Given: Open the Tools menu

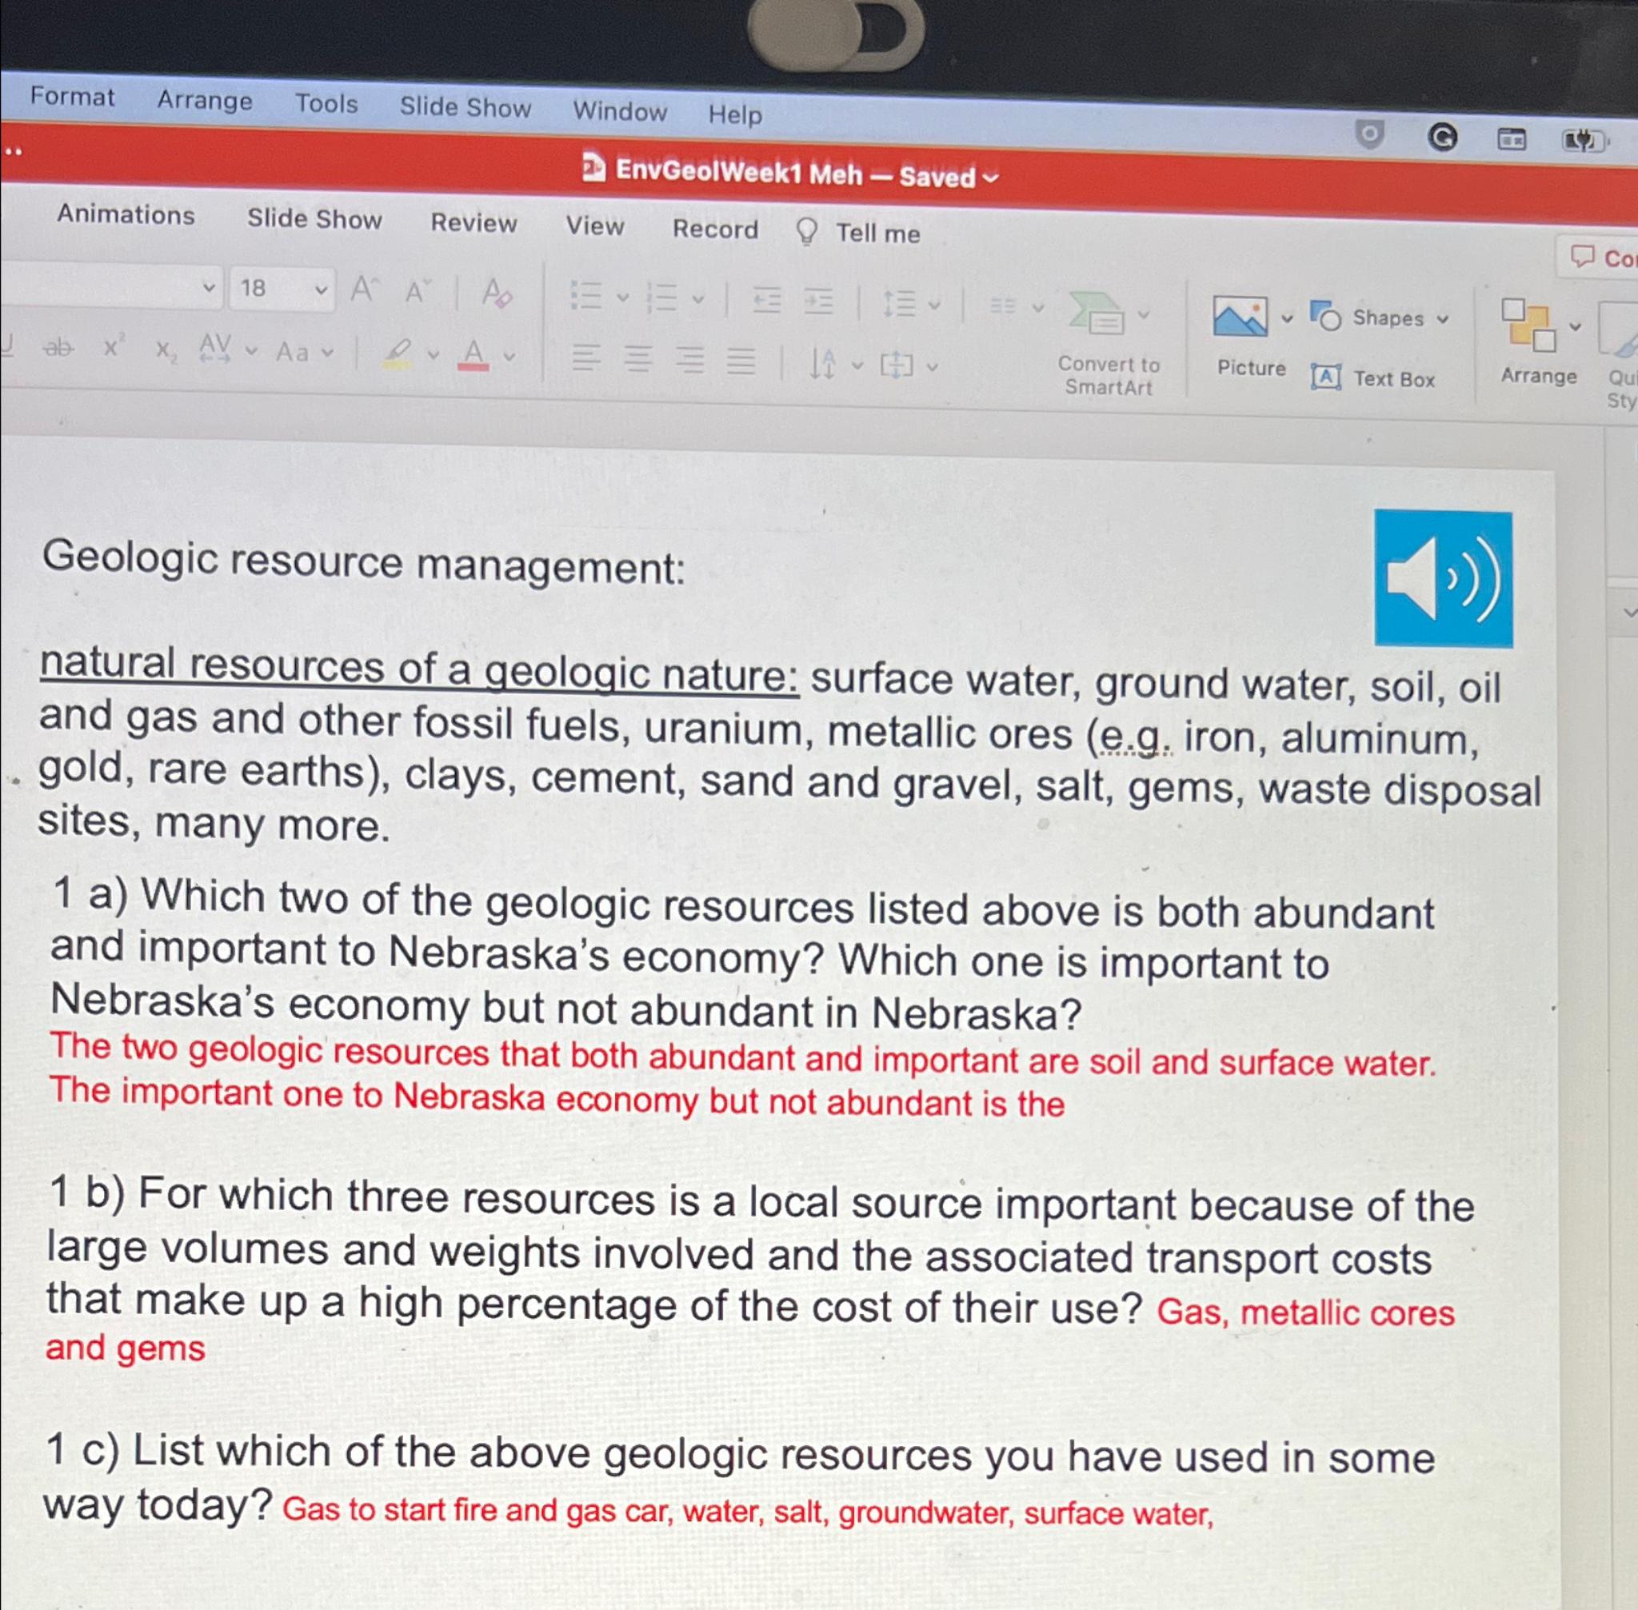Looking at the screenshot, I should coord(328,104).
